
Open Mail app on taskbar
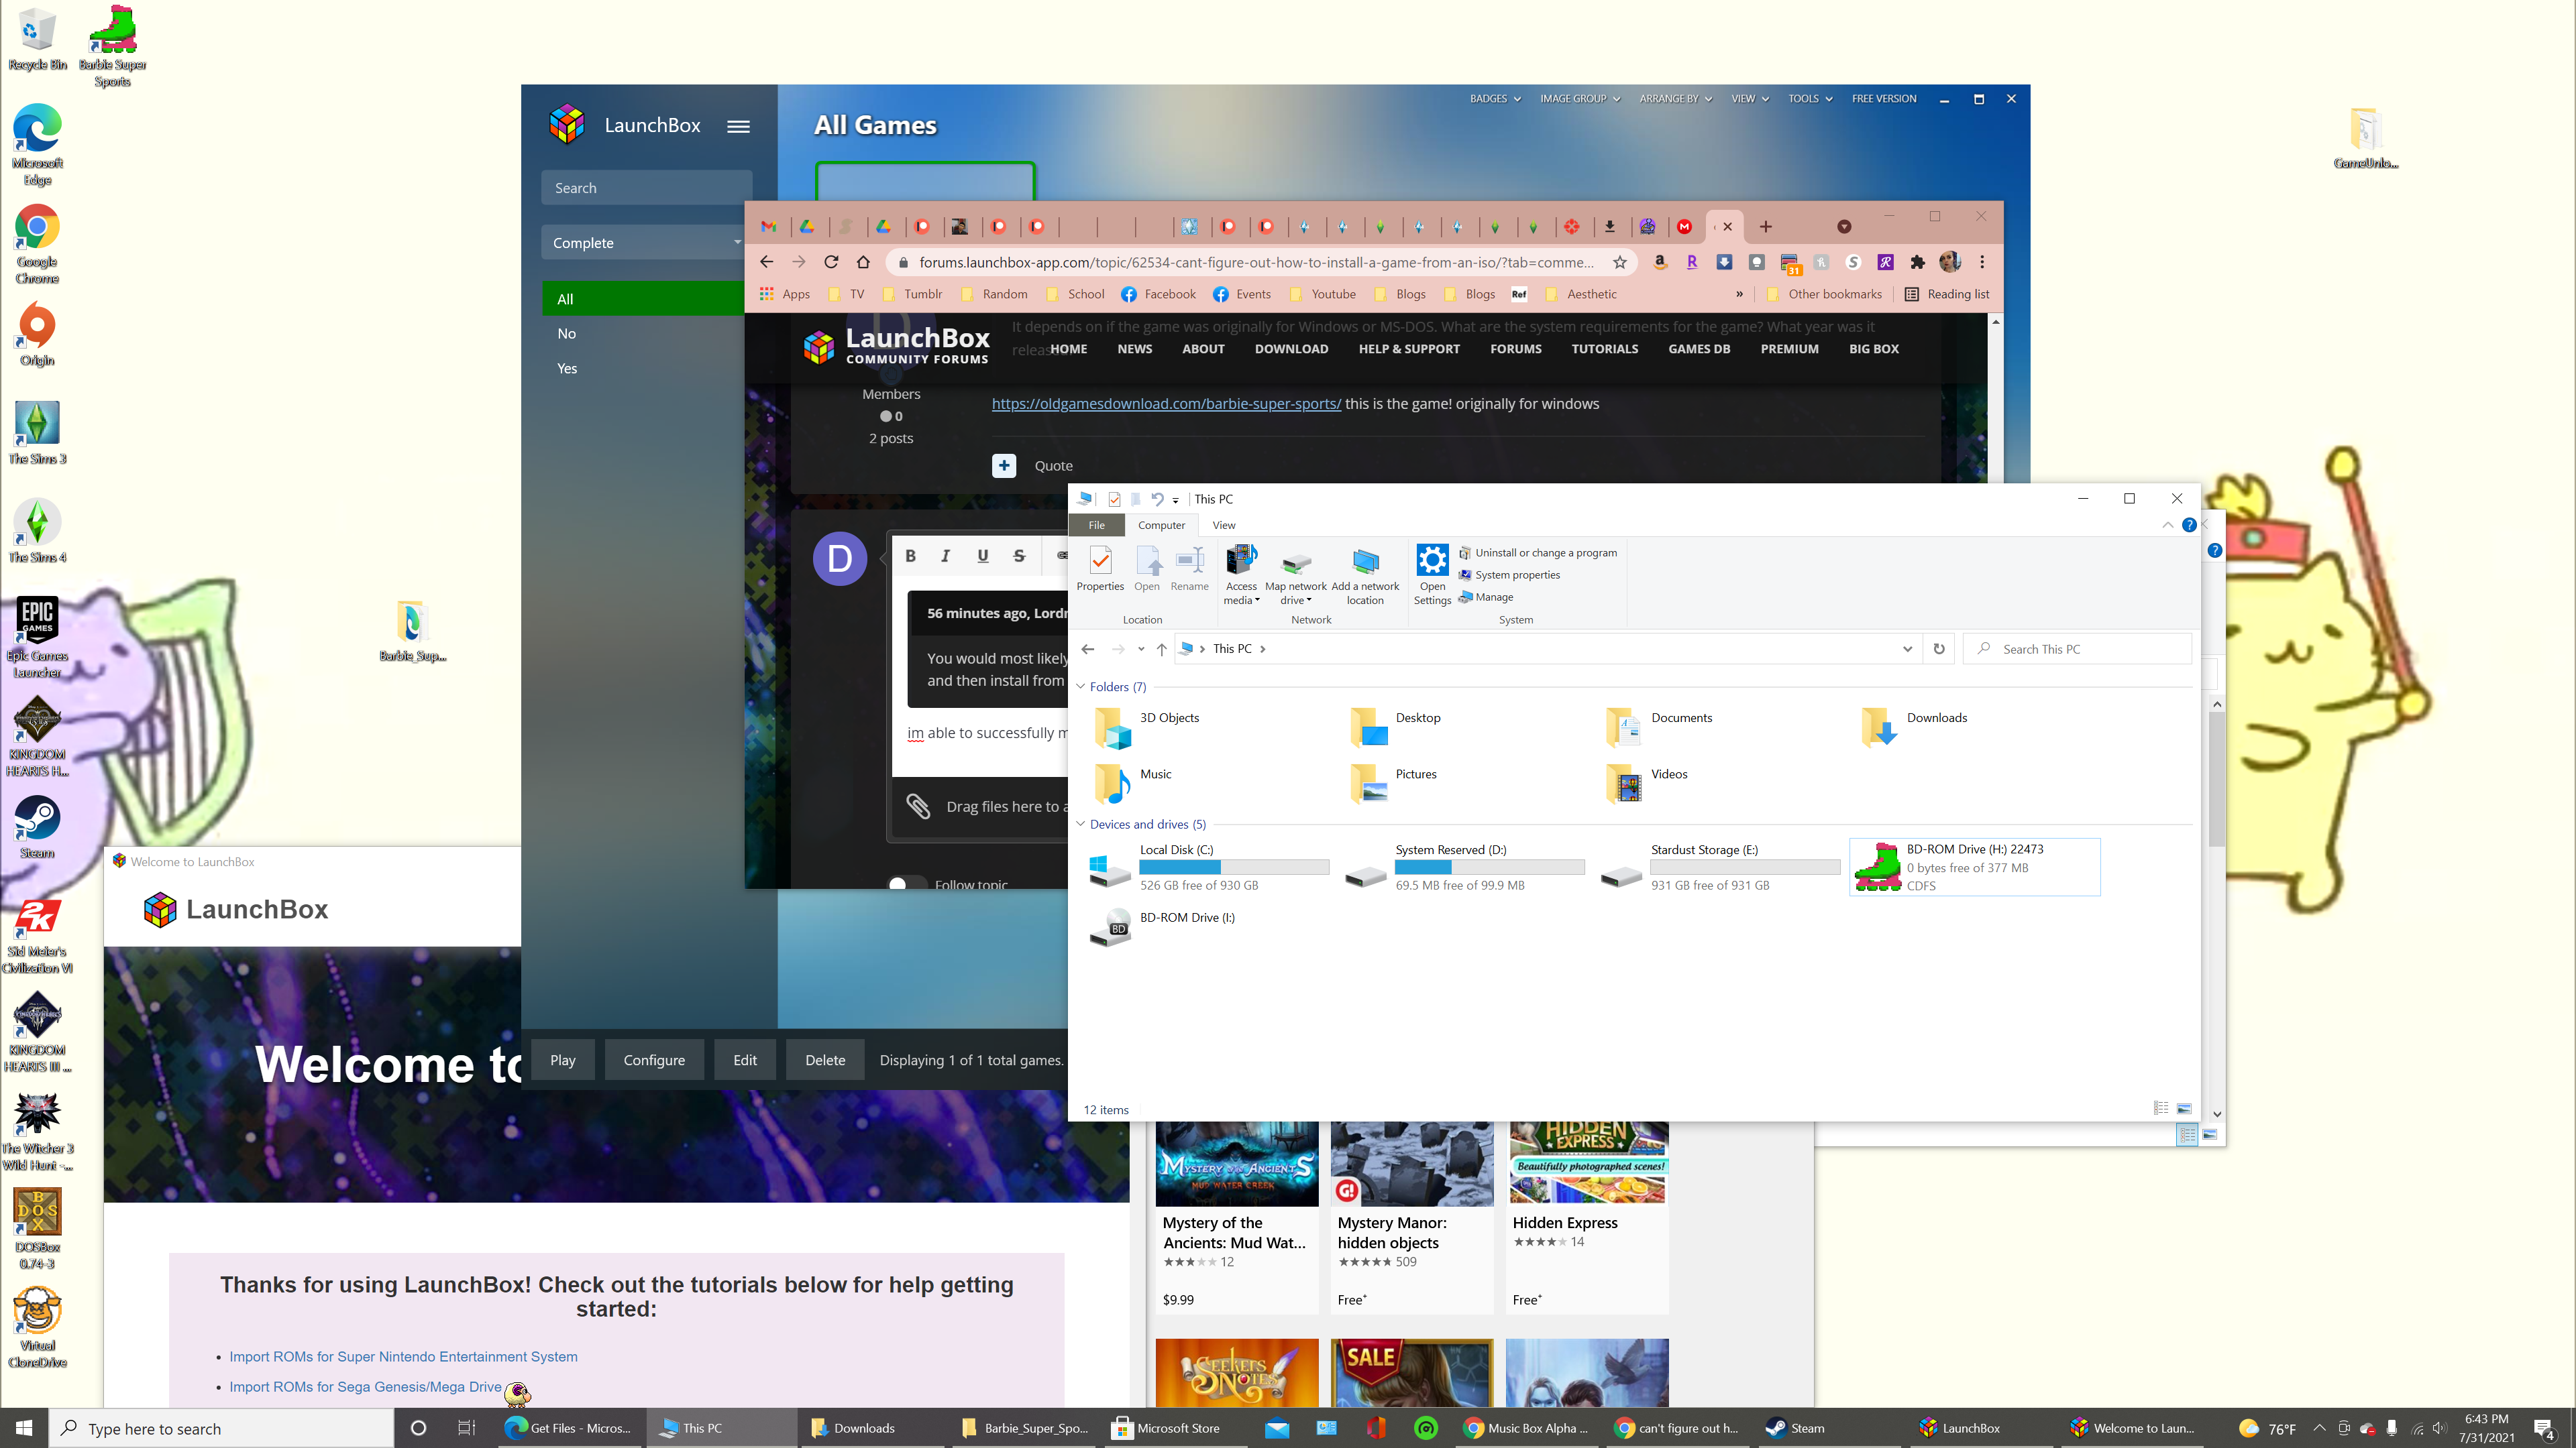click(x=1277, y=1428)
